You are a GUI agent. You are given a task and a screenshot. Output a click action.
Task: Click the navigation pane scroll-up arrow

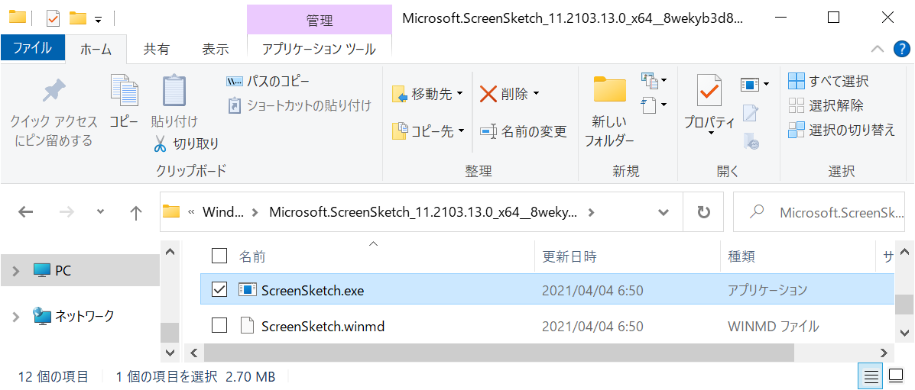(x=170, y=252)
